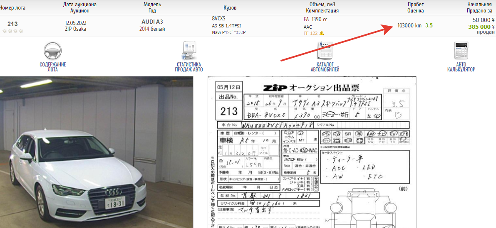The width and height of the screenshot is (496, 228).
Task: Rate lot 213 using the stars
Action: click(x=12, y=31)
